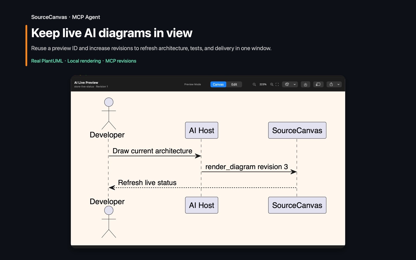Screen dimensions: 416x260
Task: Expand the share dropdown chevron
Action: (339, 84)
